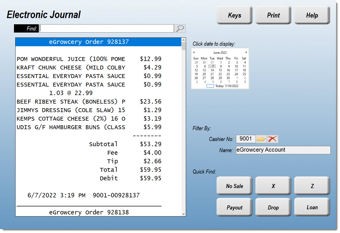Click the June 2022 calendar title

pos(220,53)
